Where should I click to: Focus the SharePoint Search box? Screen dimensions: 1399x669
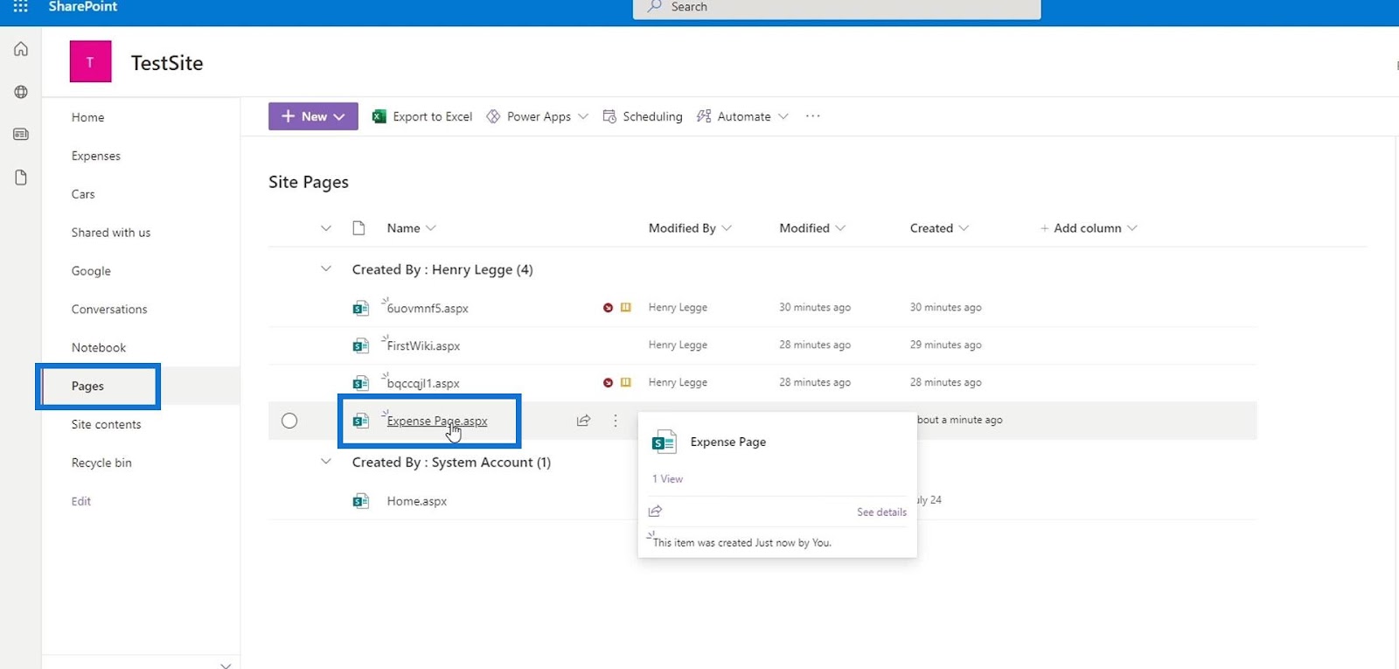pos(837,8)
